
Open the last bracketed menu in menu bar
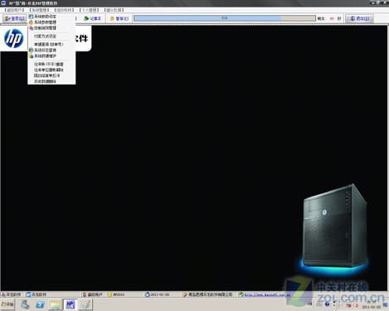(x=114, y=10)
